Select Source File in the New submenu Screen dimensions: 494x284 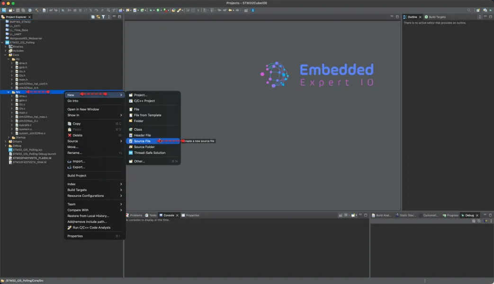coord(153,141)
